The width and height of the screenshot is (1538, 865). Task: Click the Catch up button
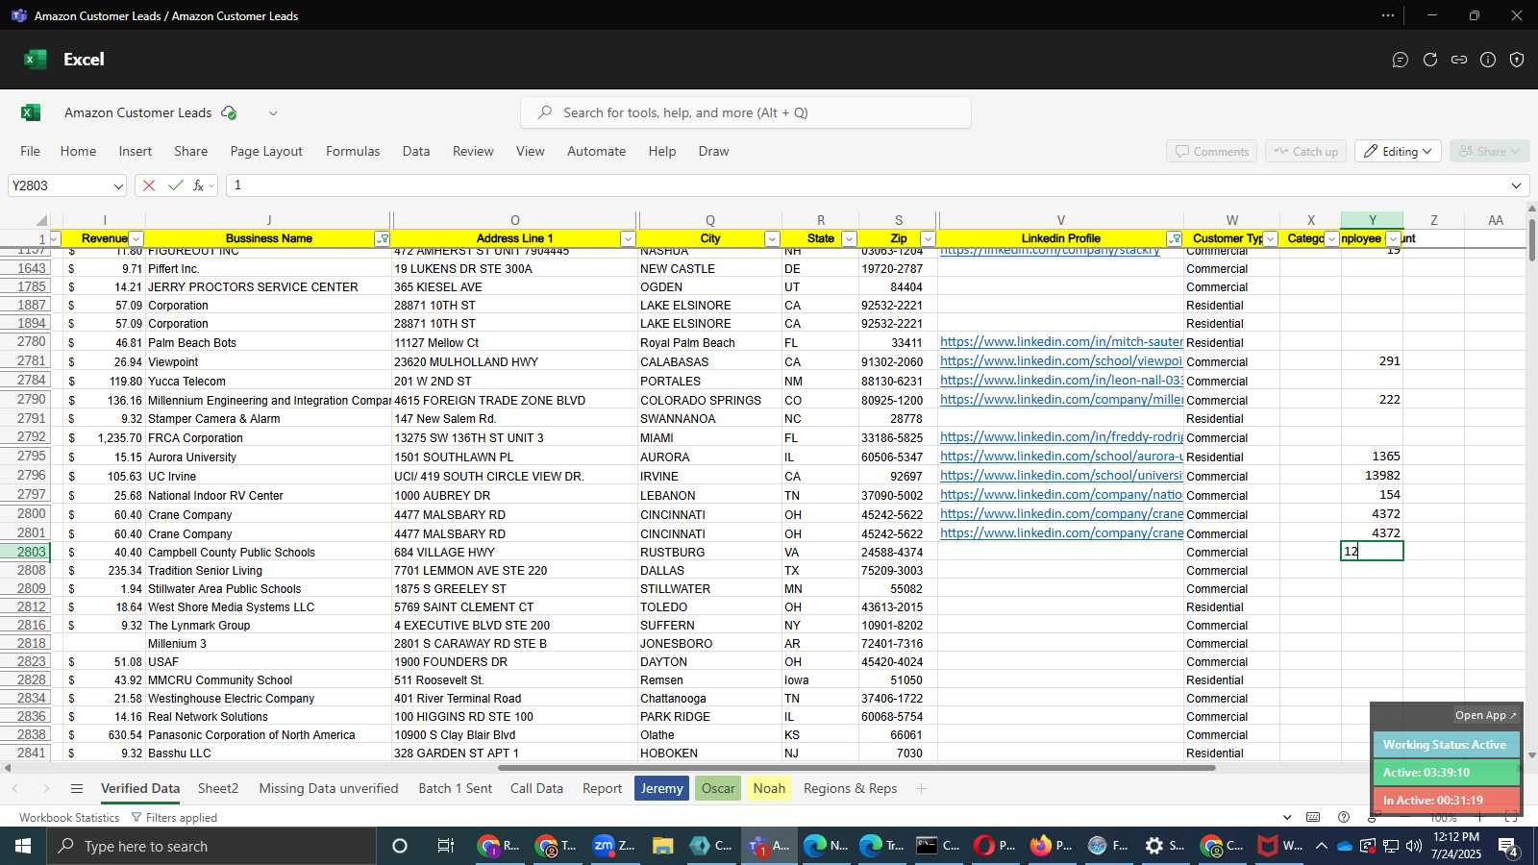tap(1306, 151)
